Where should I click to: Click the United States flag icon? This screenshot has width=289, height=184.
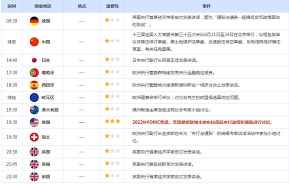click(x=34, y=122)
